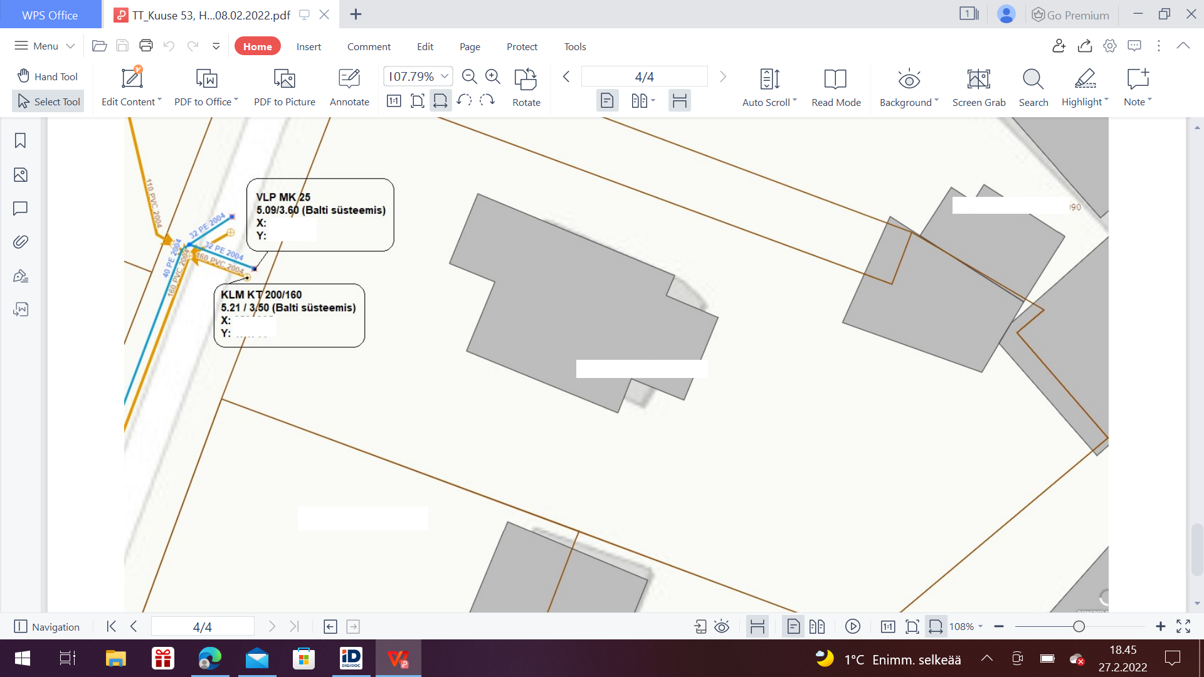Click the Search magnifier icon
The height and width of the screenshot is (677, 1204).
[x=1033, y=80]
